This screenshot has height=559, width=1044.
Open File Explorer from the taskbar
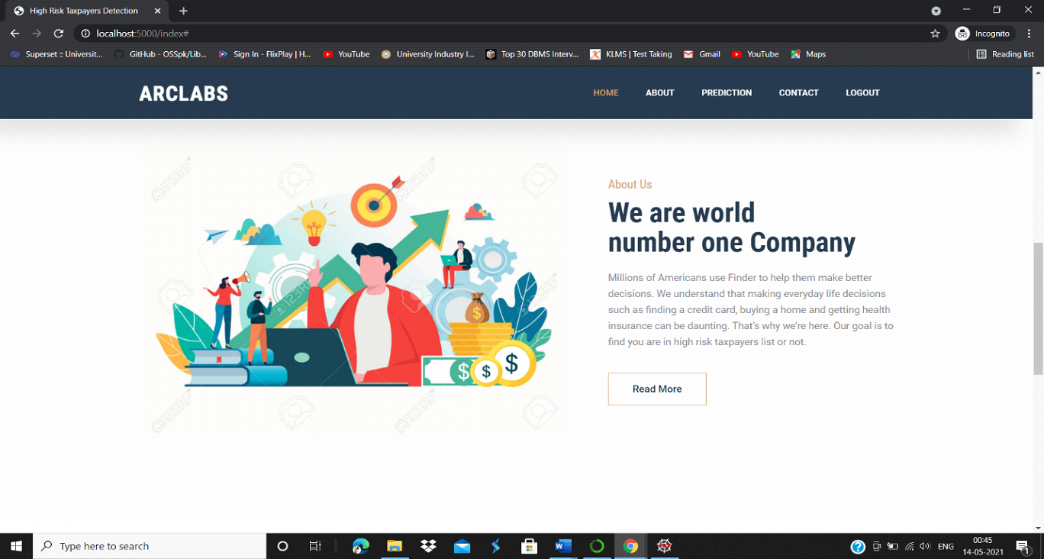pyautogui.click(x=395, y=546)
